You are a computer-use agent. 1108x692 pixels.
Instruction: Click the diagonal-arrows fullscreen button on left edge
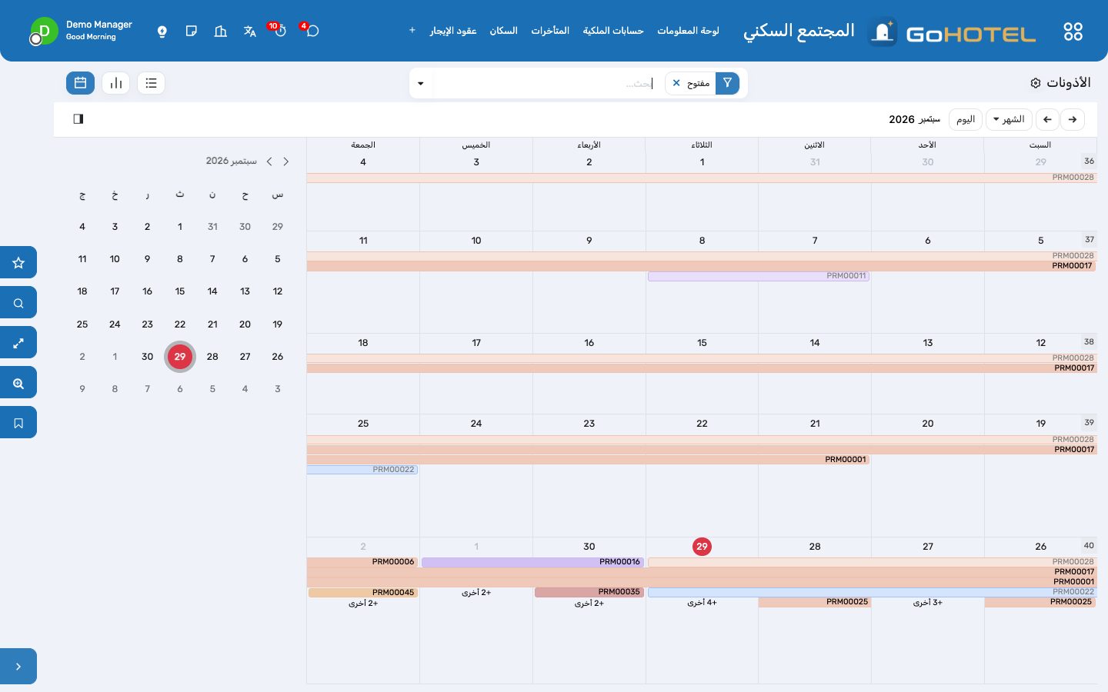tap(18, 343)
